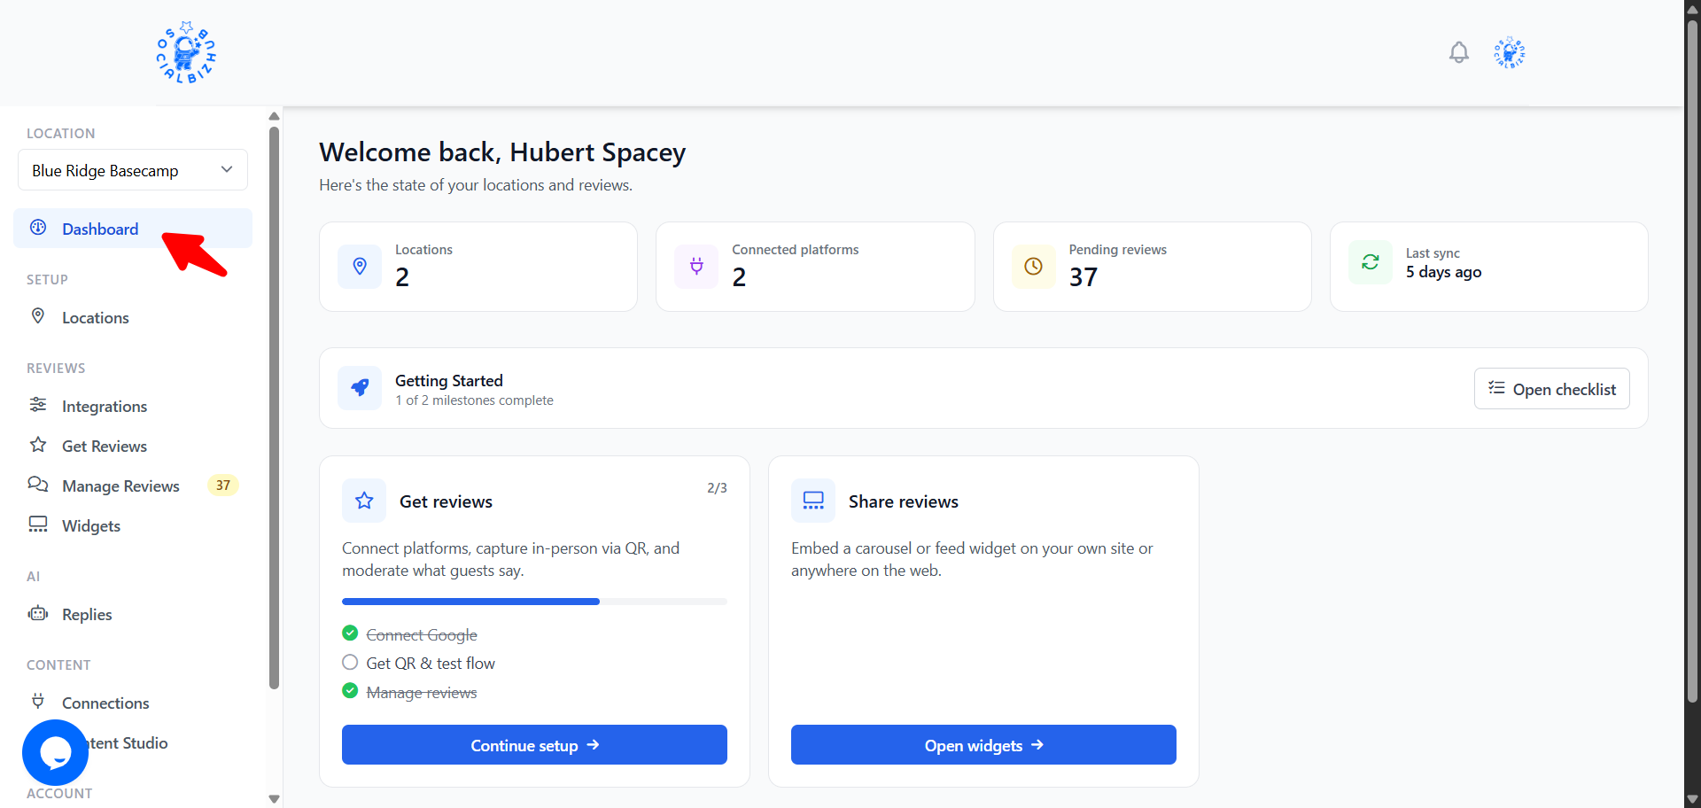This screenshot has width=1701, height=808.
Task: Click the sidebar scrollbar down arrow
Action: (274, 798)
